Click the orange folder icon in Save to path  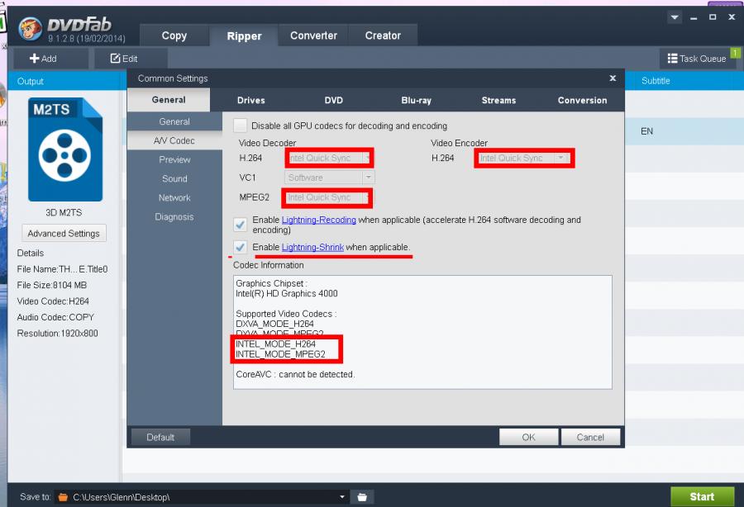(x=63, y=497)
